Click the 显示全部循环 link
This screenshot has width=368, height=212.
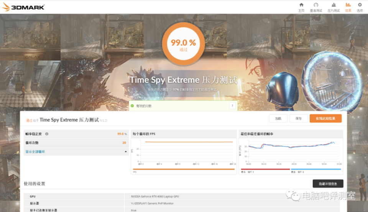tap(35, 152)
